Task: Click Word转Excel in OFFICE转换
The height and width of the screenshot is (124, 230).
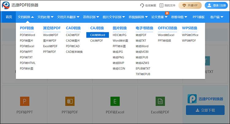Action: [166, 35]
